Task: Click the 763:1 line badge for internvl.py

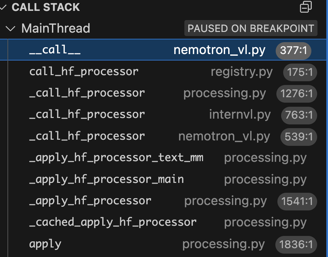Action: 299,115
